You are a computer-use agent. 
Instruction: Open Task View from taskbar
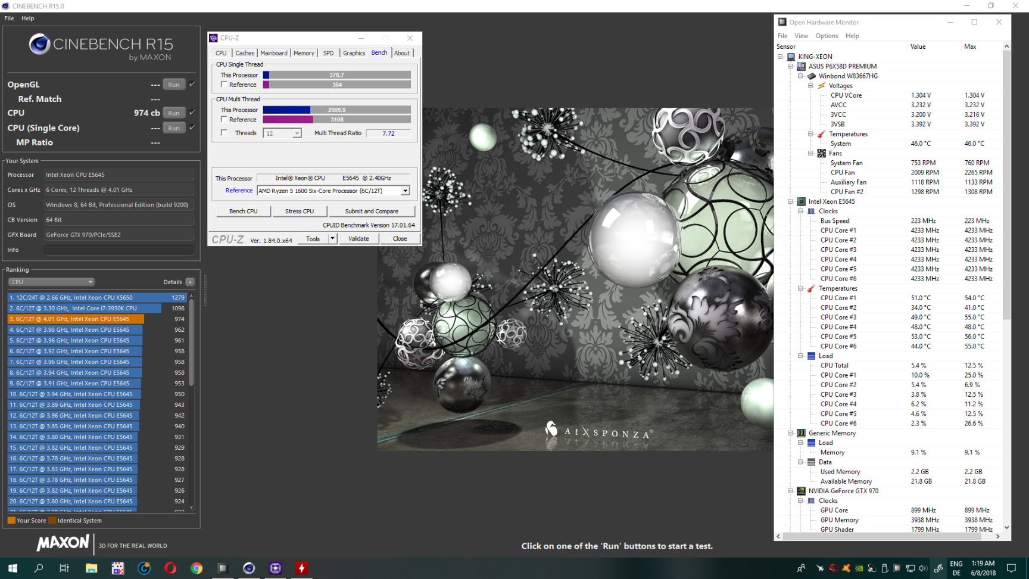[x=64, y=568]
